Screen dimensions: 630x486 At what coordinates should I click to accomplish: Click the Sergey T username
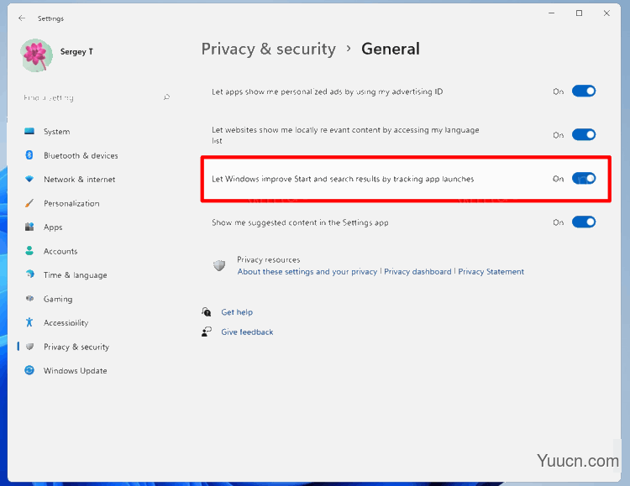(76, 51)
